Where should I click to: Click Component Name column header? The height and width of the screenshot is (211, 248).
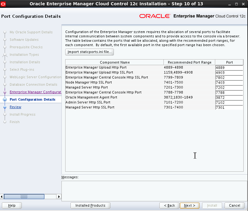coord(114,62)
